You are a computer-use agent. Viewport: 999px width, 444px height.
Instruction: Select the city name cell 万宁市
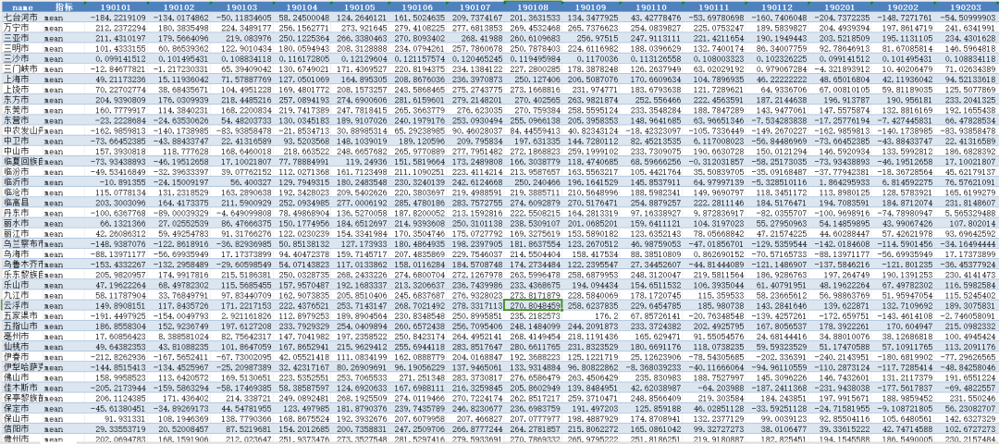click(22, 28)
